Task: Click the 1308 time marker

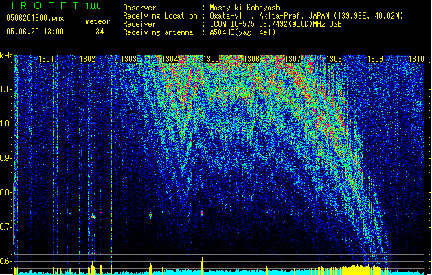Action: [334, 59]
